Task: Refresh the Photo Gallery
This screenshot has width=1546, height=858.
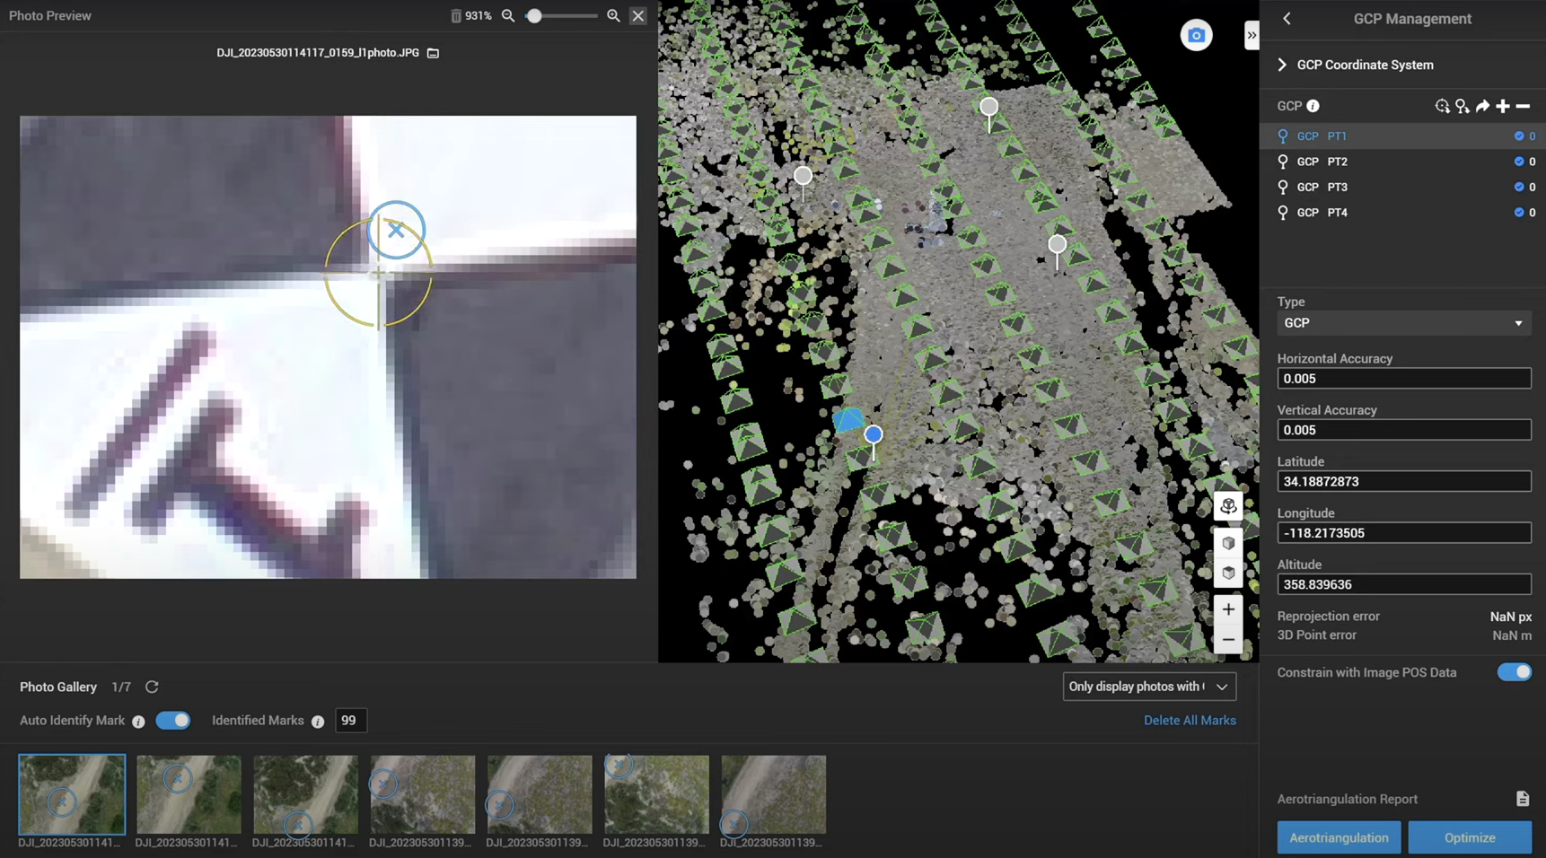Action: [152, 687]
